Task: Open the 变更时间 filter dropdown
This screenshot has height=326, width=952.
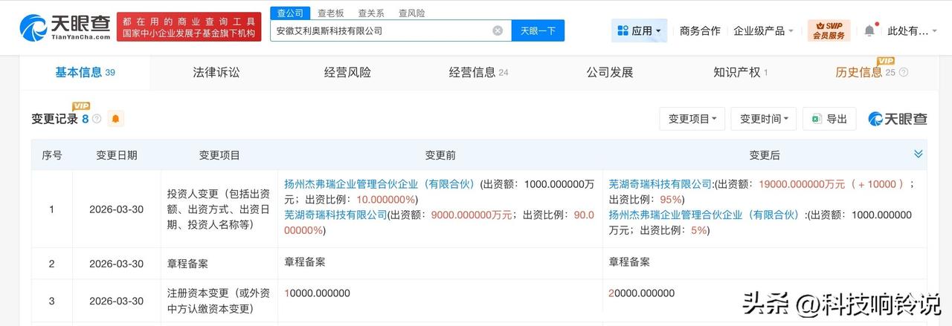Action: (x=764, y=119)
